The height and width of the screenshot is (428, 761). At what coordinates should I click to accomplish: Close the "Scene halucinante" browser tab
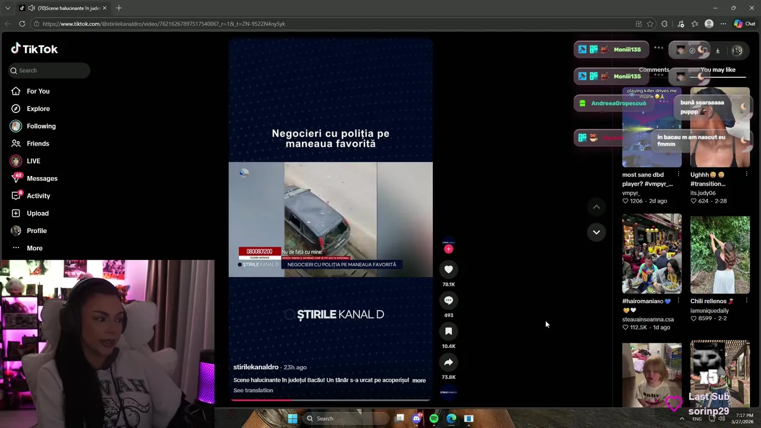pyautogui.click(x=105, y=8)
